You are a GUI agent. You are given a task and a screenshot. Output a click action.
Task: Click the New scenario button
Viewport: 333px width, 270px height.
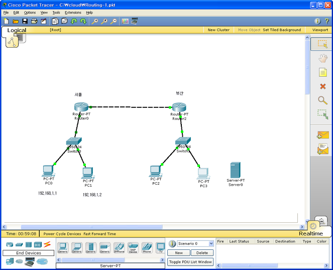coord(179,253)
